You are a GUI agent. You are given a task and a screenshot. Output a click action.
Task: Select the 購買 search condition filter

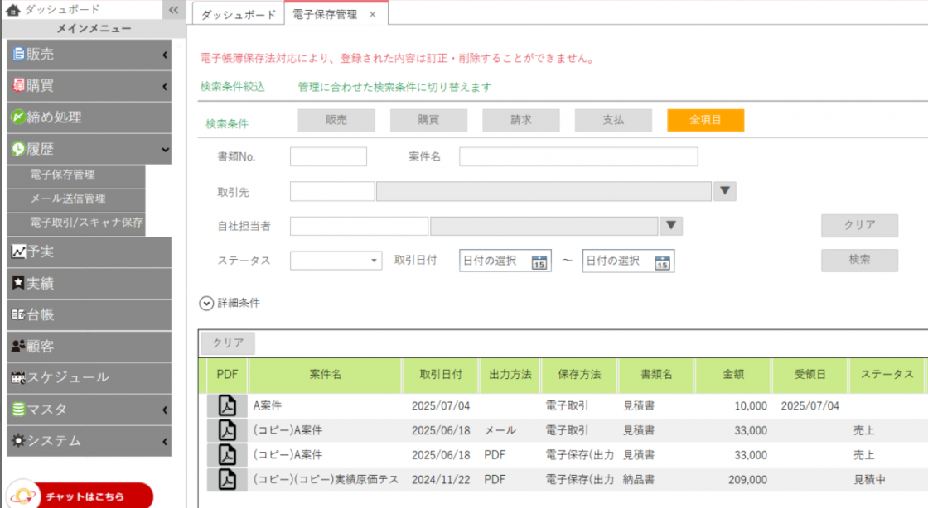428,120
